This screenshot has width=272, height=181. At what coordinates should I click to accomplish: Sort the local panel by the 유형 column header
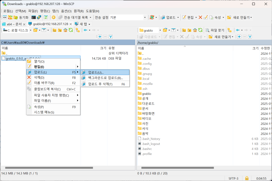(x=111, y=48)
